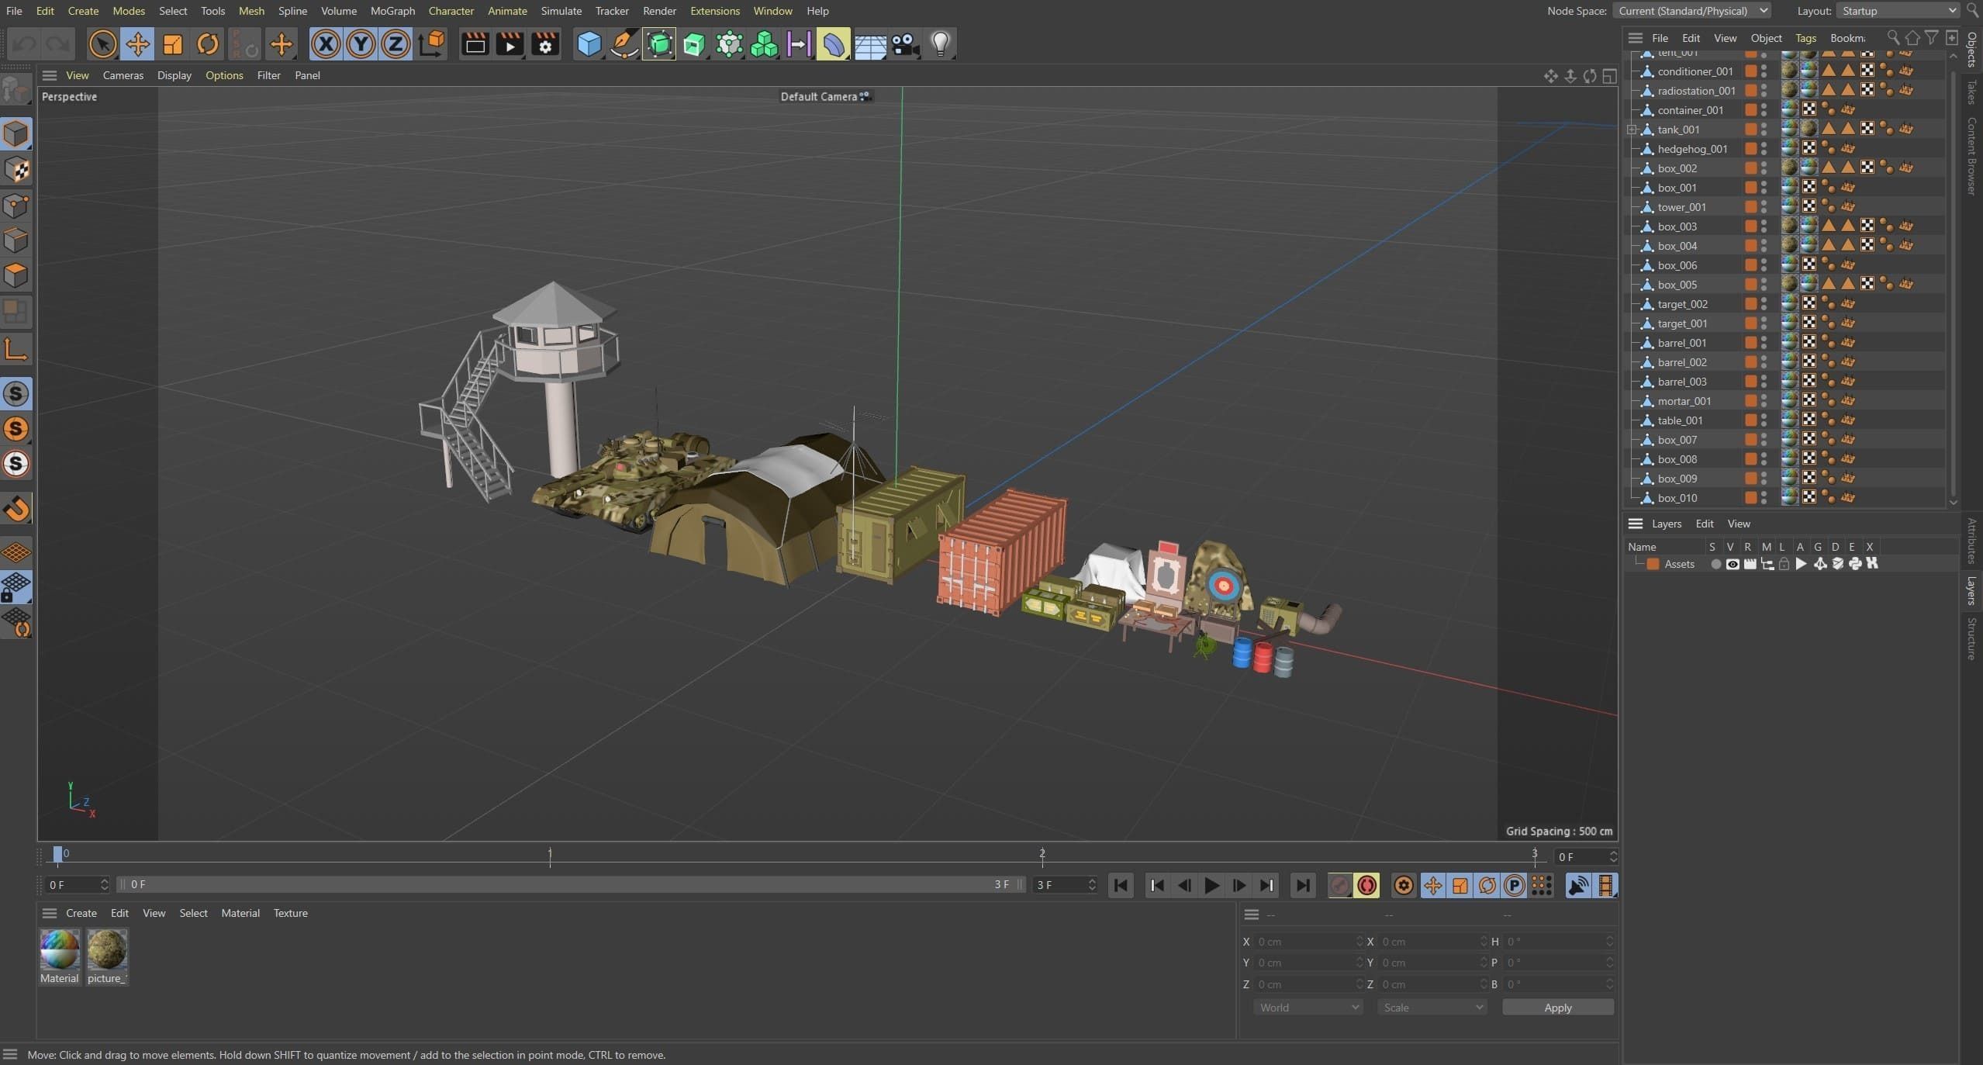
Task: Open Material Manager Create menu
Action: click(81, 913)
